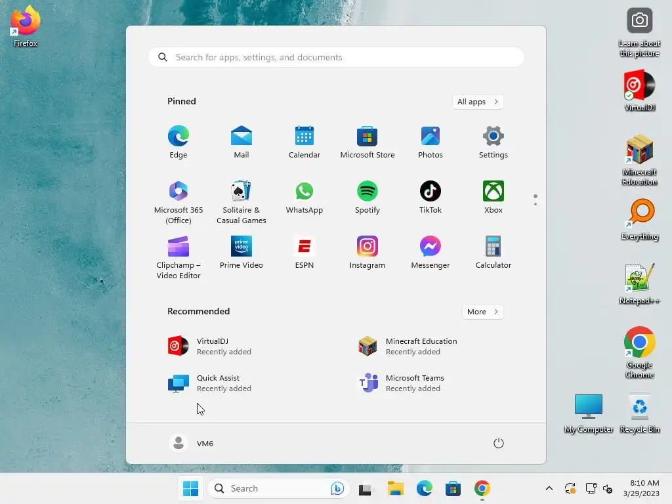Select Minecraft Education desktop shortcut
Viewport: 672px width, 504px height.
[639, 160]
